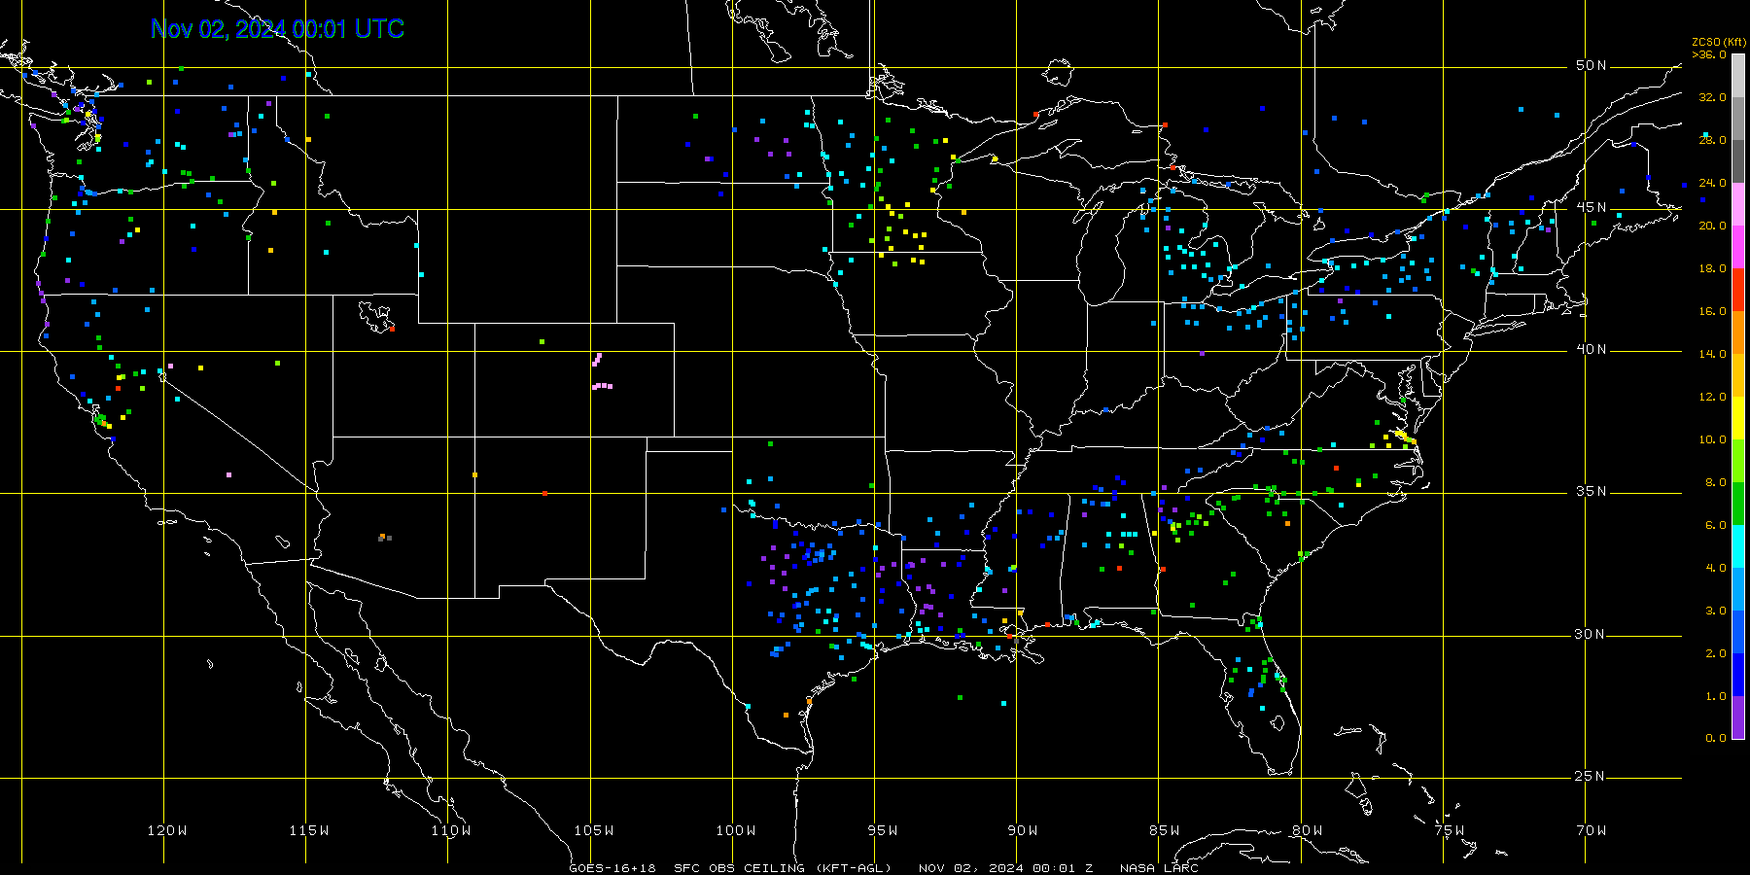Pick the cyan 4–6 Kft legend swatch
Viewport: 1750px width, 875px height.
pos(1738,546)
